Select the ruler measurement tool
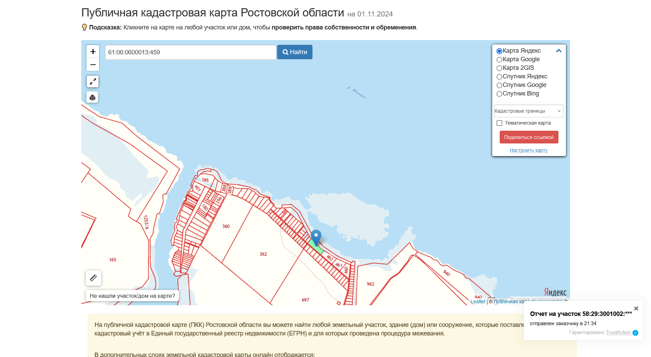Viewport: 651px width, 357px height. click(93, 278)
